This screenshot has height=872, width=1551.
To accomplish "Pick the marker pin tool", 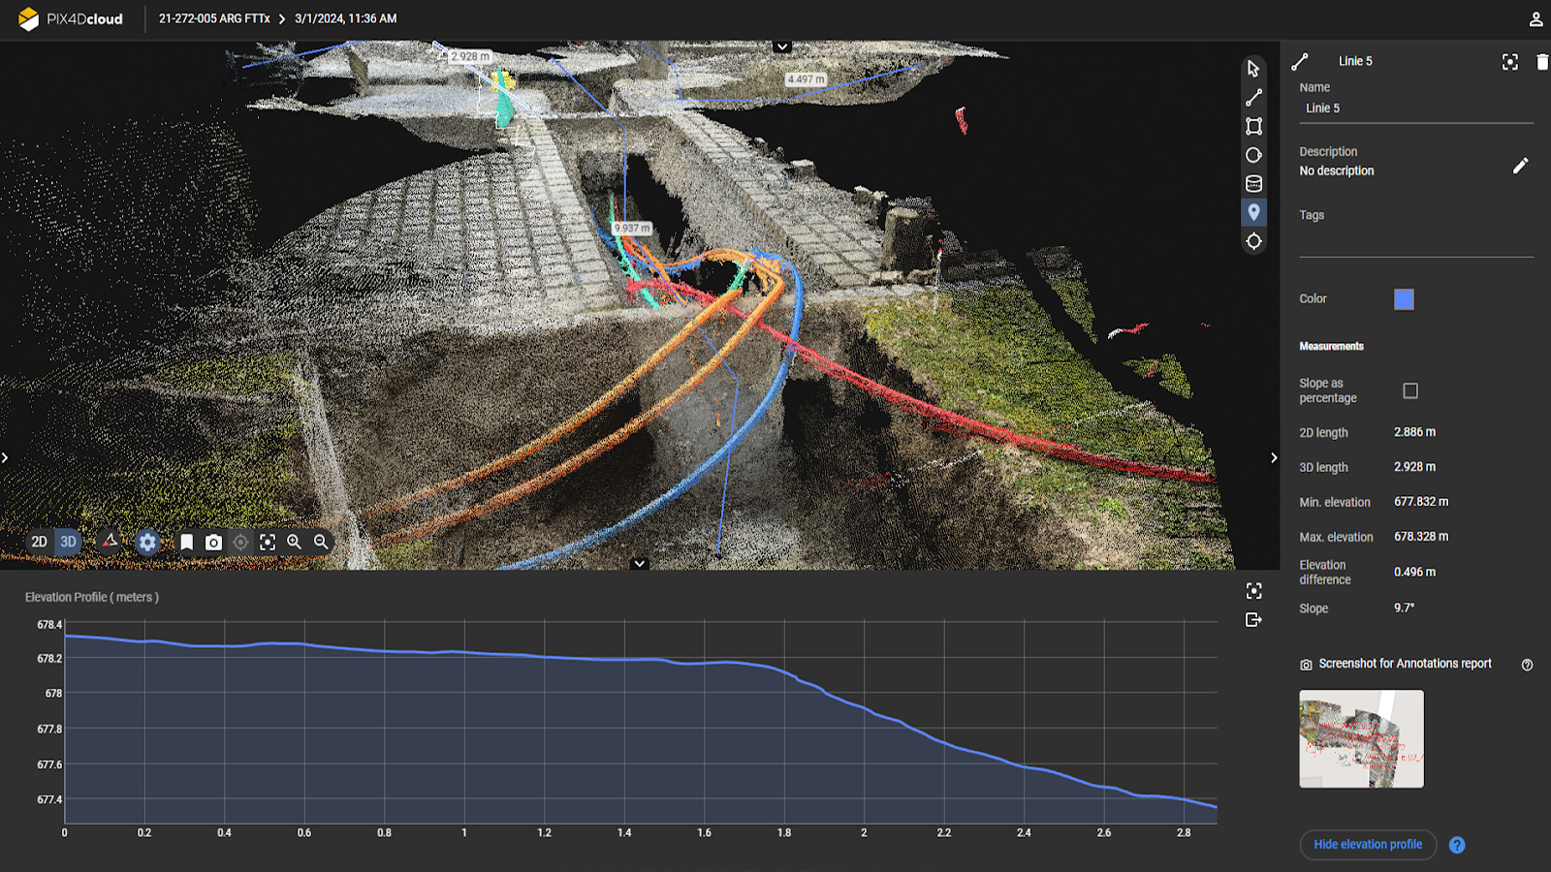I will [1253, 212].
